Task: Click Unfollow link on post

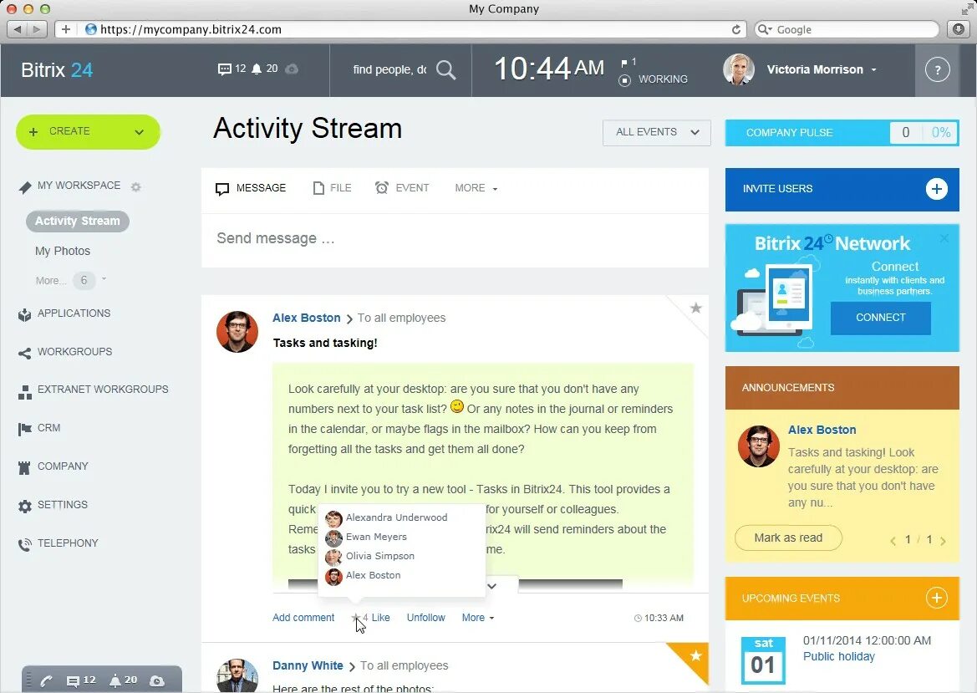Action: (x=426, y=618)
